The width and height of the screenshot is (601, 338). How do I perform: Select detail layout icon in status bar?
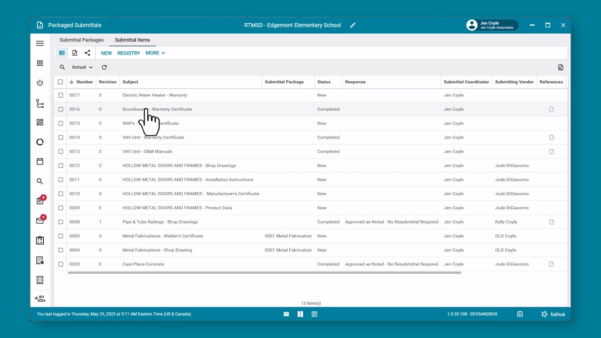click(314, 314)
